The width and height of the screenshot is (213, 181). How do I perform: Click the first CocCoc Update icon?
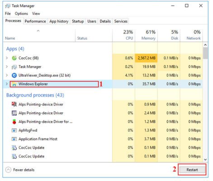pos(14,148)
